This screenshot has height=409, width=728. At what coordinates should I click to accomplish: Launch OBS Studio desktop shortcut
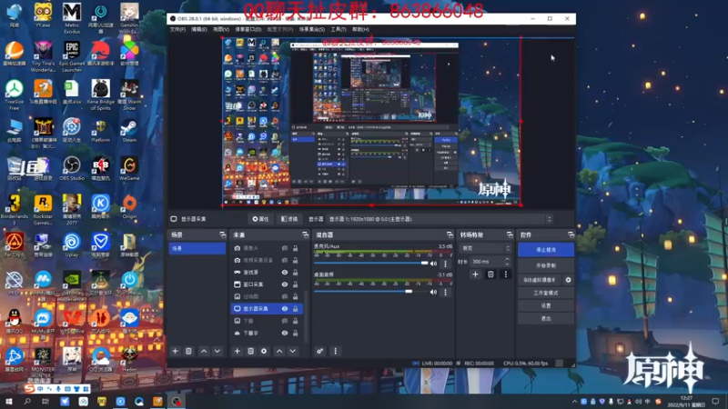coord(72,169)
